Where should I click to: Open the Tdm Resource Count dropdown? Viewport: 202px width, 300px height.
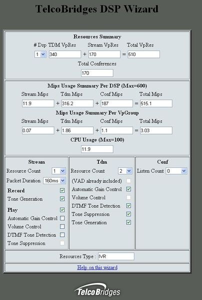click(x=125, y=171)
